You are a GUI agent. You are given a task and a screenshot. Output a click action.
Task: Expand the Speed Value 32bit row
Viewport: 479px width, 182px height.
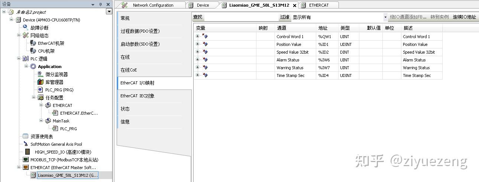197,52
